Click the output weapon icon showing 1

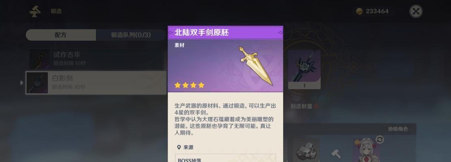click(x=304, y=70)
